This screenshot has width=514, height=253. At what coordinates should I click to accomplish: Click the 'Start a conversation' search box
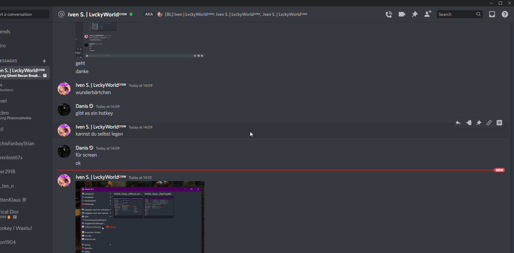click(x=23, y=14)
